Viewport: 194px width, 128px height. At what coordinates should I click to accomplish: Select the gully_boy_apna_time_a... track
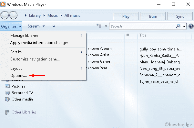(x=161, y=49)
